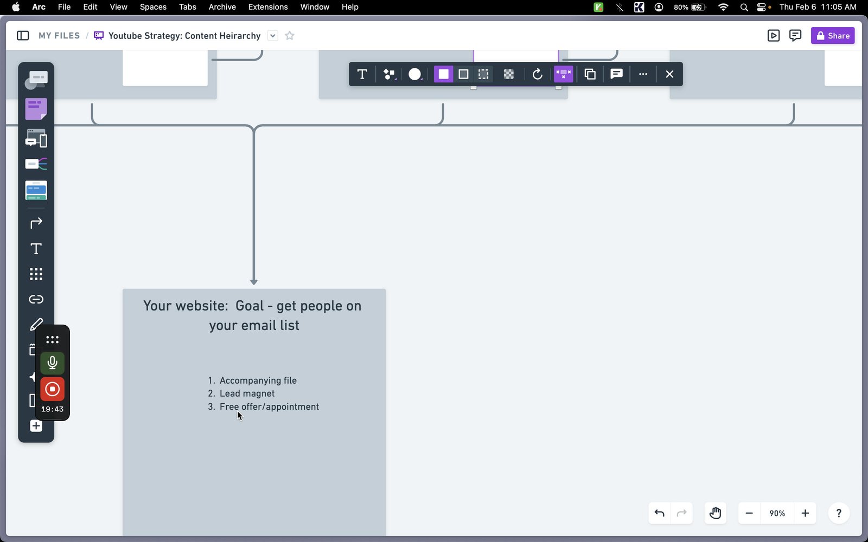Image resolution: width=868 pixels, height=542 pixels.
Task: Open the more options ellipsis menu
Action: click(x=643, y=74)
